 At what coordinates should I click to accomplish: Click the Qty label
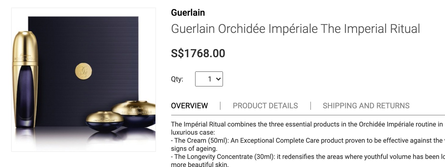point(177,79)
